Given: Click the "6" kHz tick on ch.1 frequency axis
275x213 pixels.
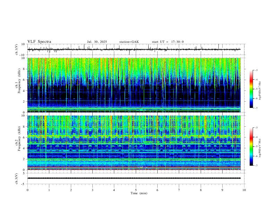Looking at the screenshot, I should (x=24, y=80).
